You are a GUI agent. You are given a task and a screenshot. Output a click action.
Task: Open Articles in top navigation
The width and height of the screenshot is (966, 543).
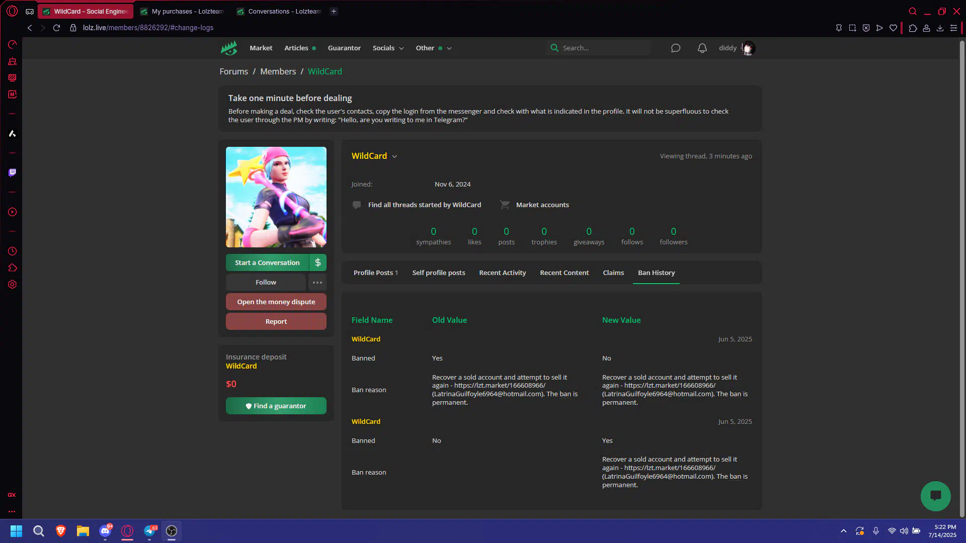300,48
